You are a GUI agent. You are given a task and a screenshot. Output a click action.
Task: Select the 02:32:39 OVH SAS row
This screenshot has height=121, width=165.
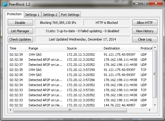[80, 55]
